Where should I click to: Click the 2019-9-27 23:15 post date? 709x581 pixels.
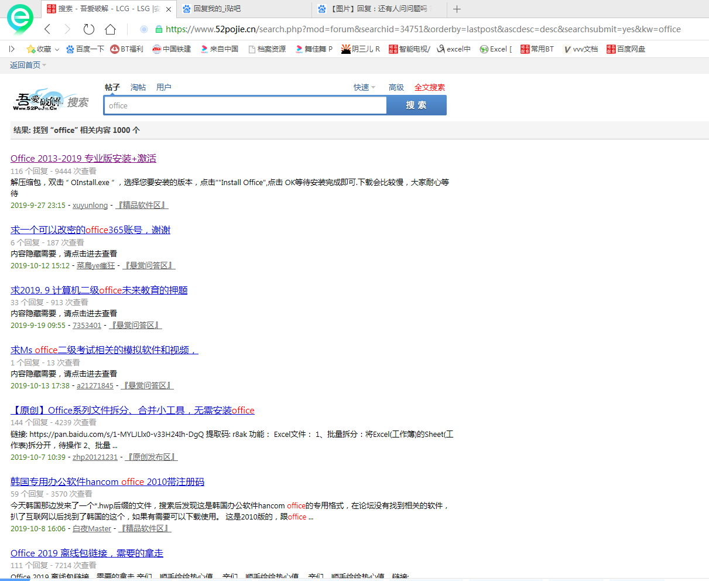point(38,206)
